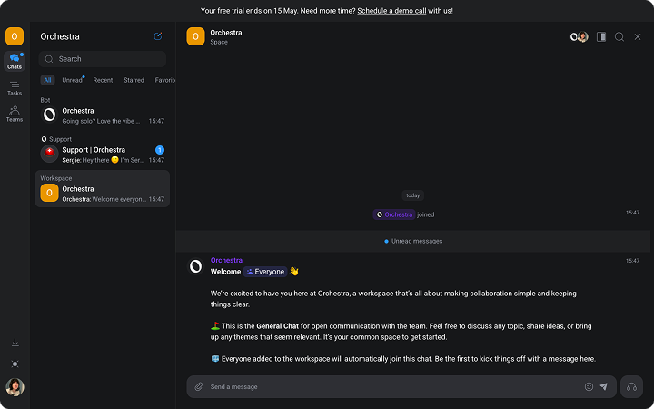This screenshot has width=654, height=409.
Task: Select the Favorites filter tab
Action: (164, 80)
